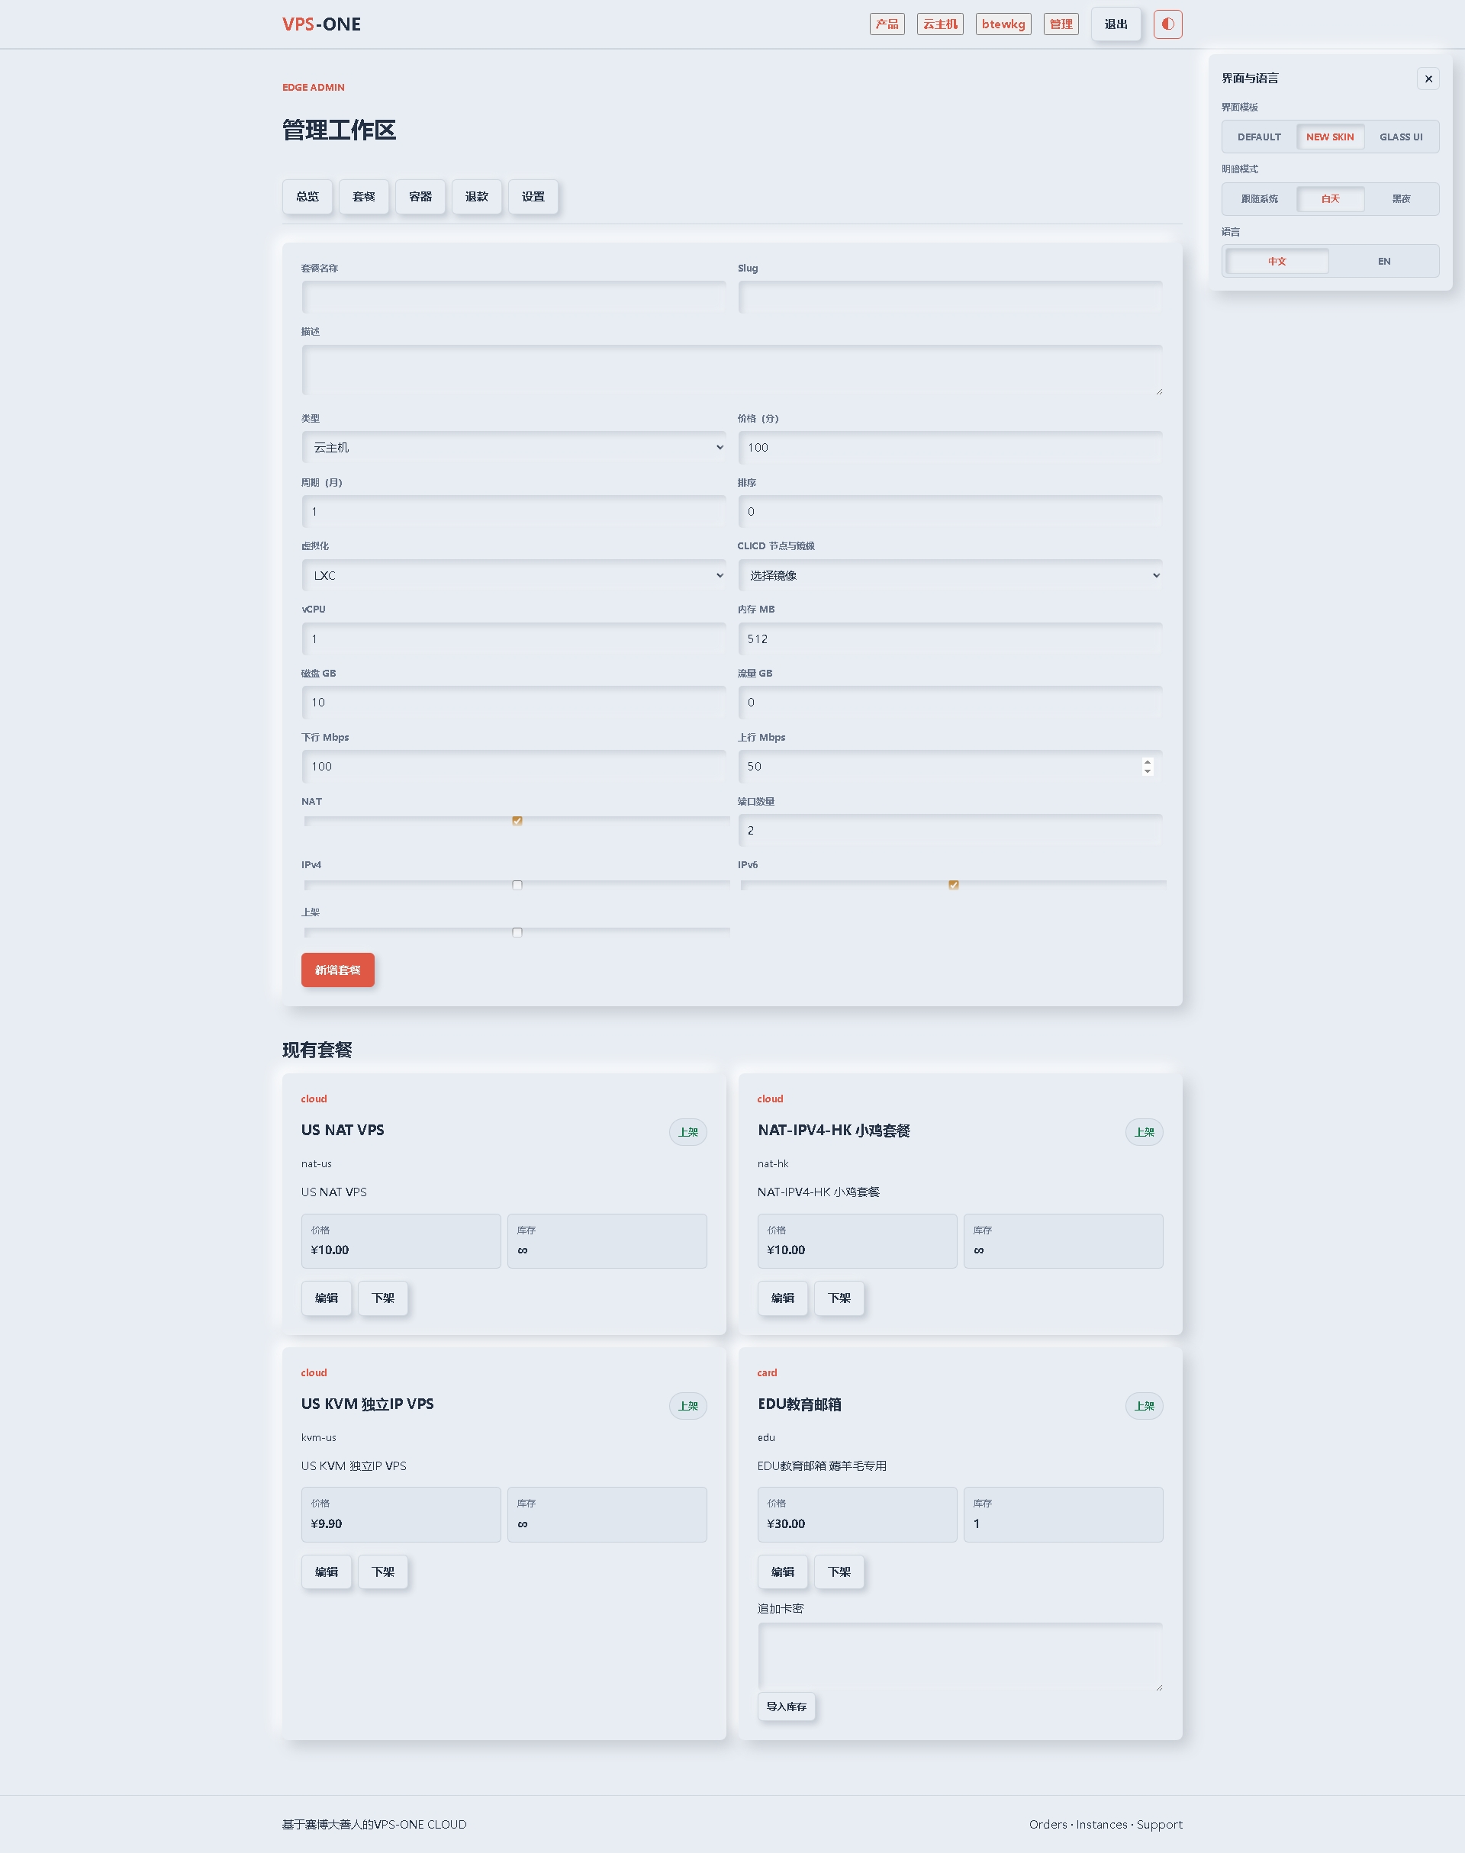Click the 追加卡密 textarea

[x=960, y=1657]
